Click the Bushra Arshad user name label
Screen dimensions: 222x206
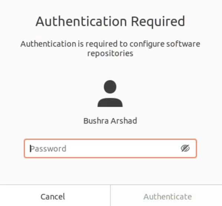(110, 121)
